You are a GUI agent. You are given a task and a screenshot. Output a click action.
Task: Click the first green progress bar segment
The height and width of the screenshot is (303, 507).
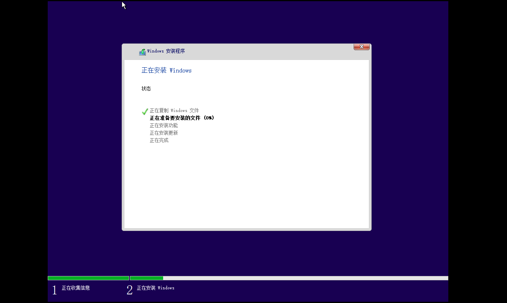click(x=88, y=278)
